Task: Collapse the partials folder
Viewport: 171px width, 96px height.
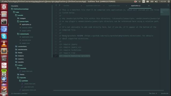Action: coord(24,81)
